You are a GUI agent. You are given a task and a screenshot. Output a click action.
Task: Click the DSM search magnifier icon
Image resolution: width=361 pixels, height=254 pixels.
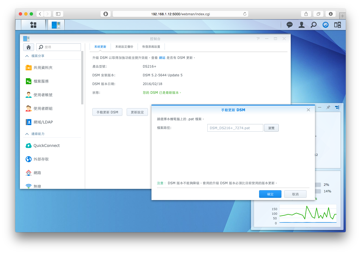(x=314, y=25)
